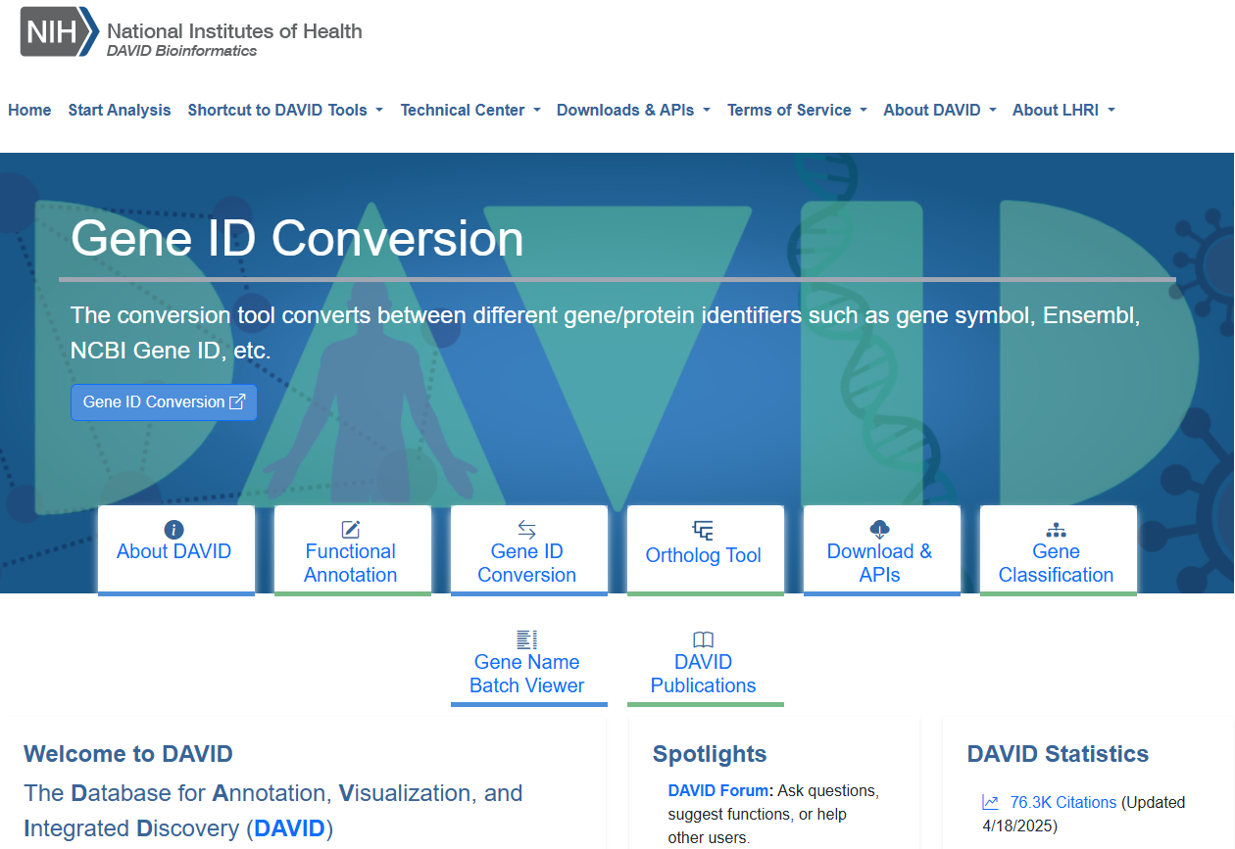Click the list icon above Gene Name Batch Viewer
The width and height of the screenshot is (1235, 849).
coord(527,640)
